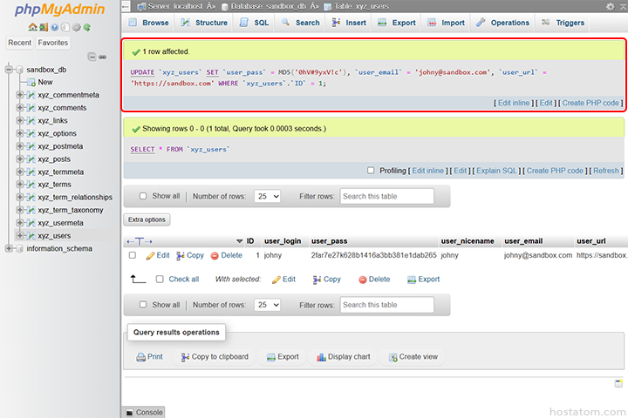Switch to the Structure tab
The height and width of the screenshot is (418, 628).
click(x=204, y=23)
